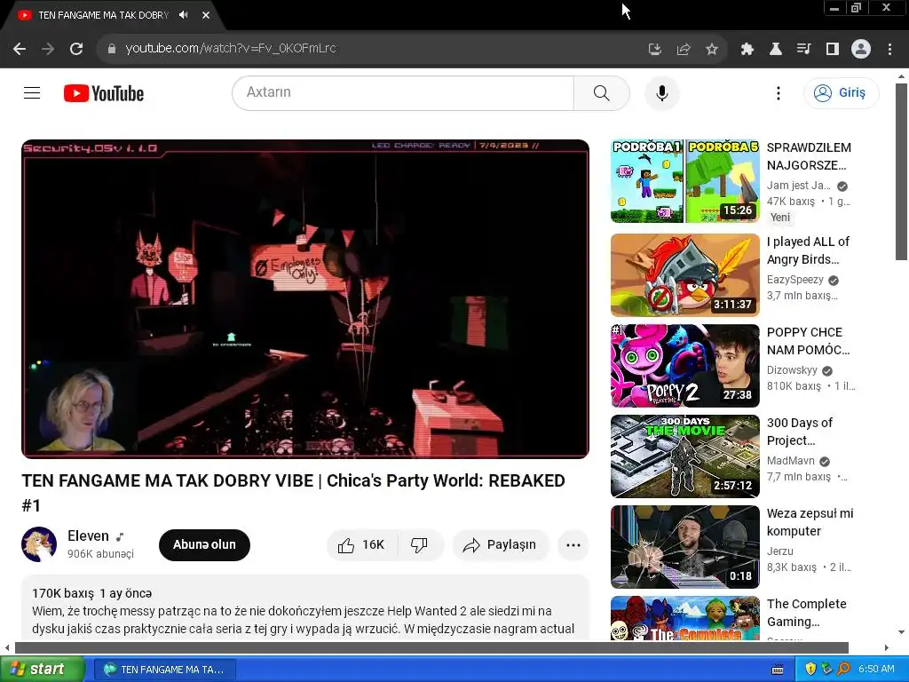This screenshot has height=682, width=909.
Task: Open 'I played ALL of Angry Birds' title
Action: 808,250
